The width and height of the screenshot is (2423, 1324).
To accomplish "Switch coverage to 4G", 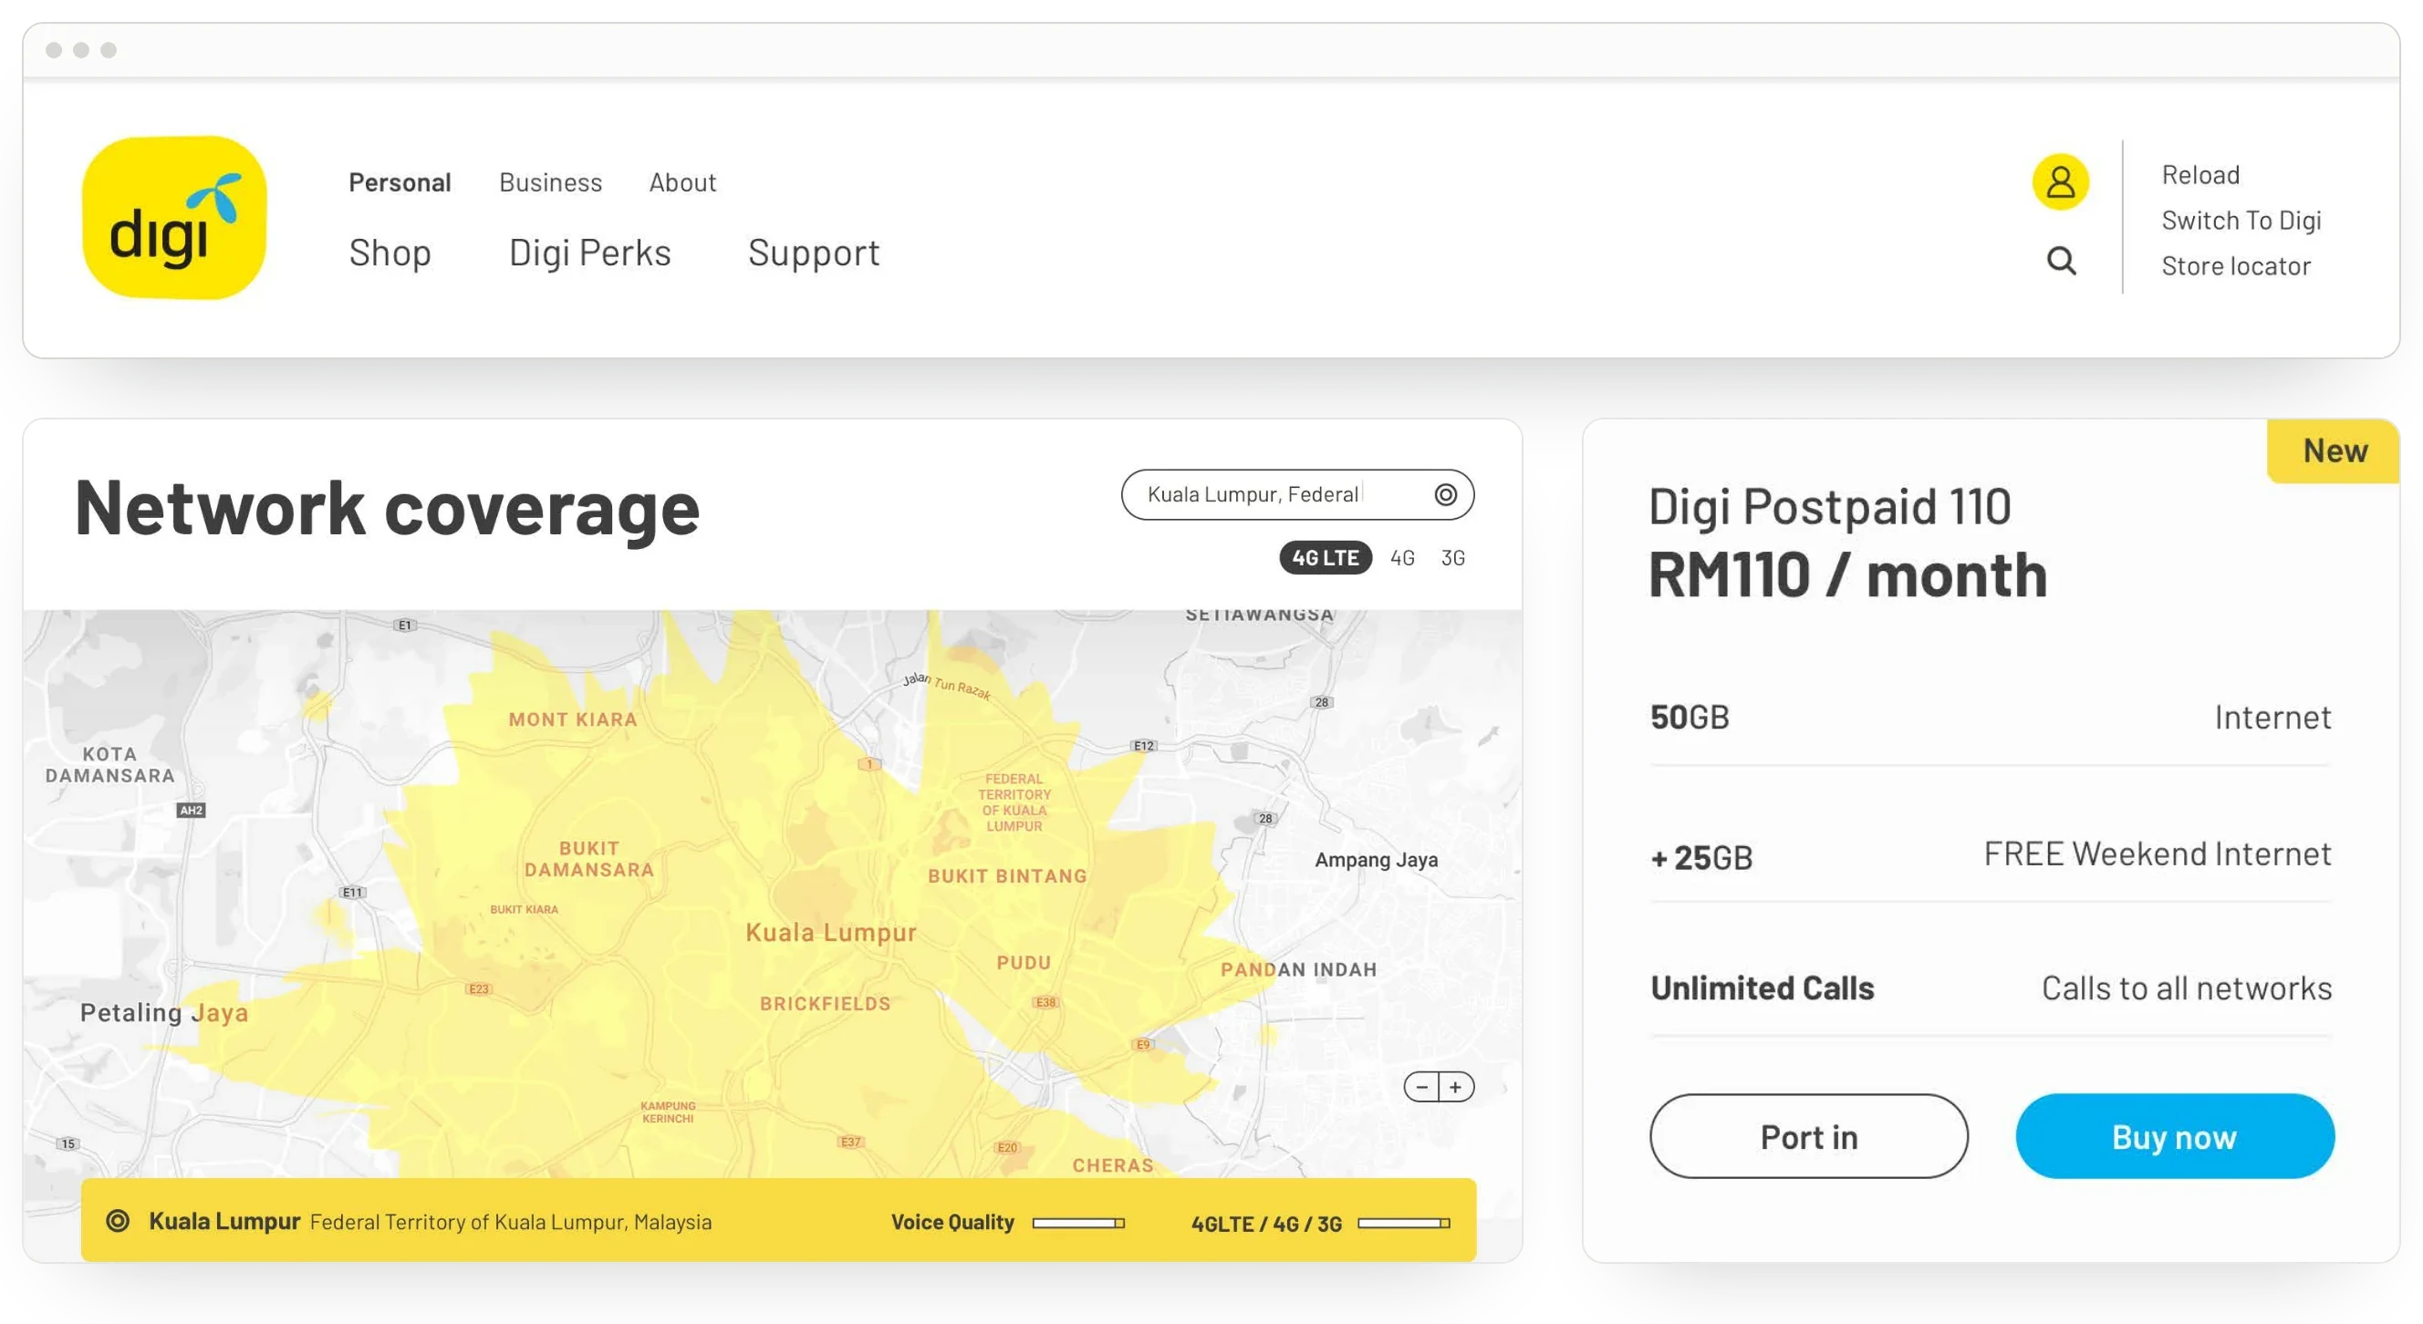I will 1402,558.
